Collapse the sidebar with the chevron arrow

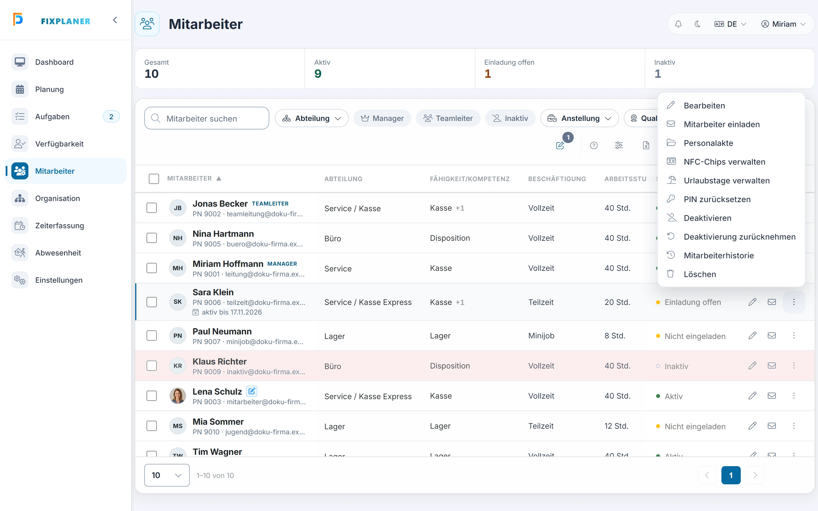pos(115,20)
